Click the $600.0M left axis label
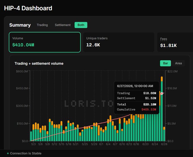The width and height of the screenshot is (193, 157). pos(22,71)
